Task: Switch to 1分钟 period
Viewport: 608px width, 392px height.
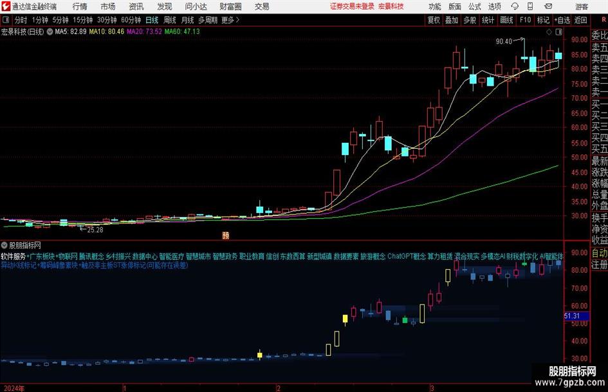Action: [40, 20]
